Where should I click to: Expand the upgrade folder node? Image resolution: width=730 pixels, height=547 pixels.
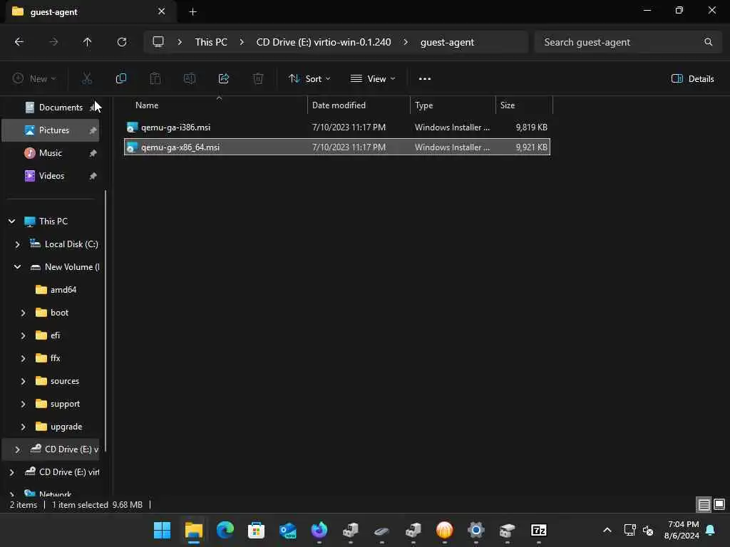[x=24, y=427]
